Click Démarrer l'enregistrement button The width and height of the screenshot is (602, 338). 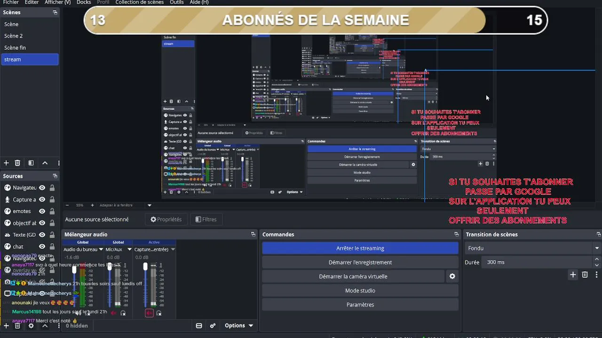point(360,262)
